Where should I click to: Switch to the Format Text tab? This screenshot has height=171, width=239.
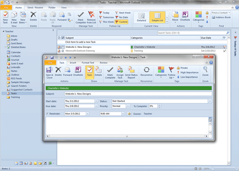88,63
